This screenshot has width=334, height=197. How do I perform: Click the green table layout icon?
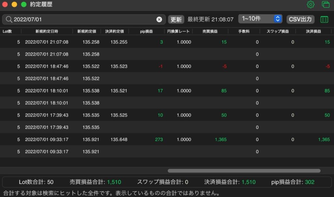point(324,20)
